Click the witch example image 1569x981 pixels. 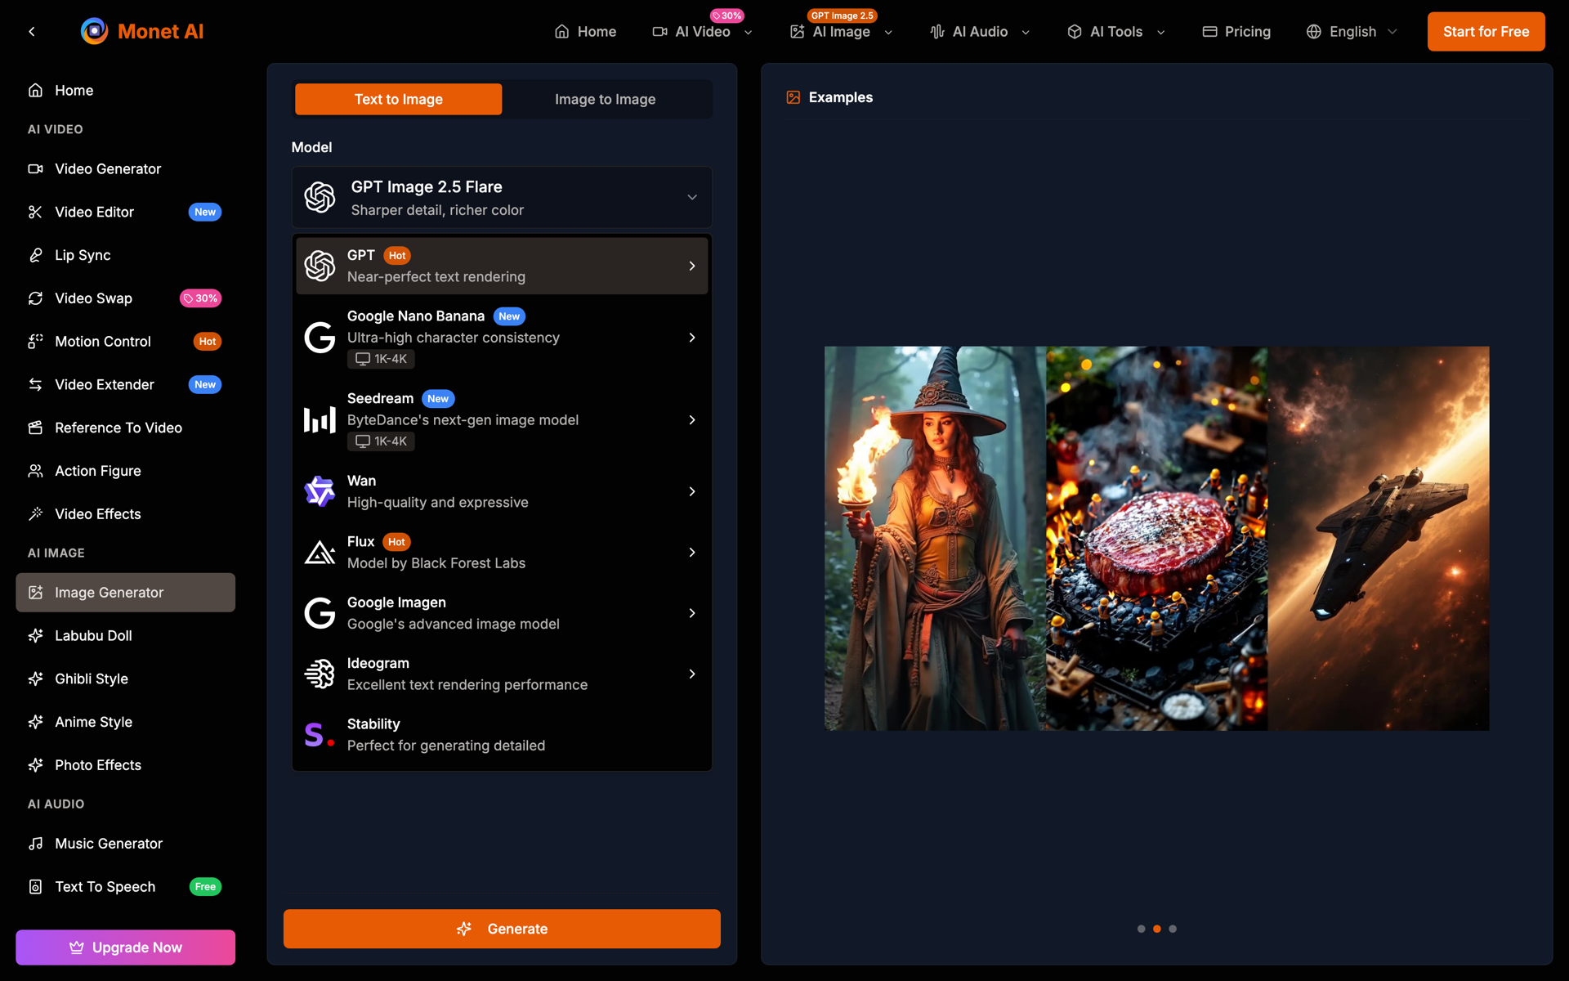coord(935,539)
